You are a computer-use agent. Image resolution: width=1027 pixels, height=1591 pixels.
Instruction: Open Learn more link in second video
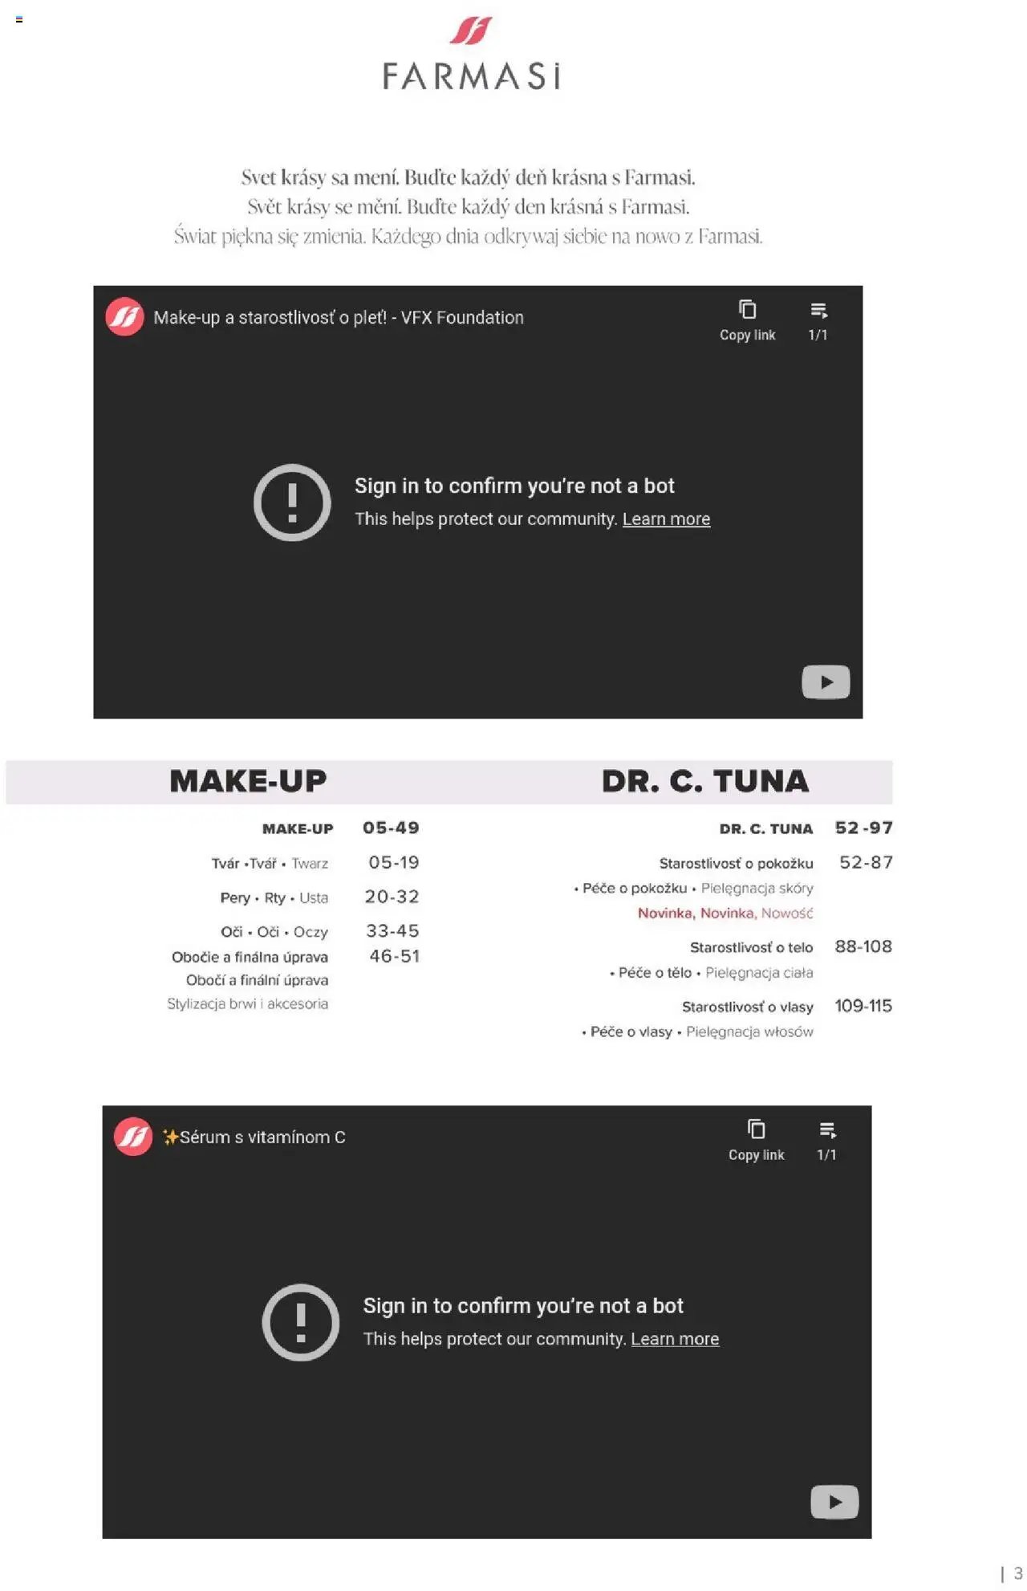(x=675, y=1339)
